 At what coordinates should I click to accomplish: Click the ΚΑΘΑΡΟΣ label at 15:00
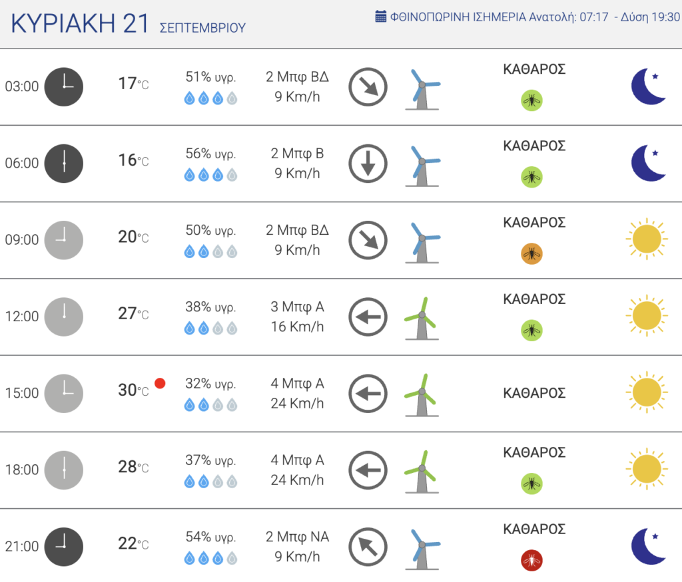[x=534, y=393]
